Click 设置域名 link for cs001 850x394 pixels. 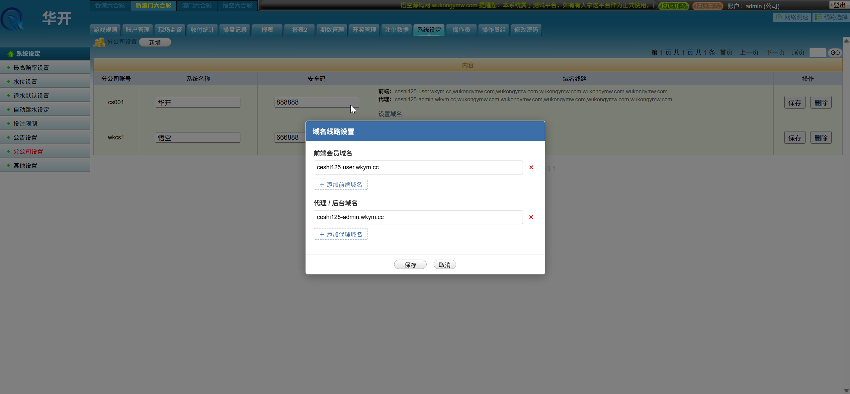tap(390, 114)
